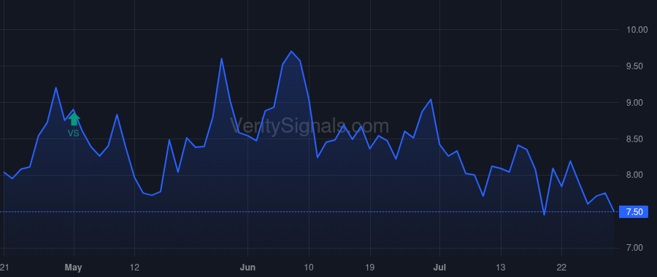Click the 22 date axis label
This screenshot has width=657, height=277.
[561, 267]
